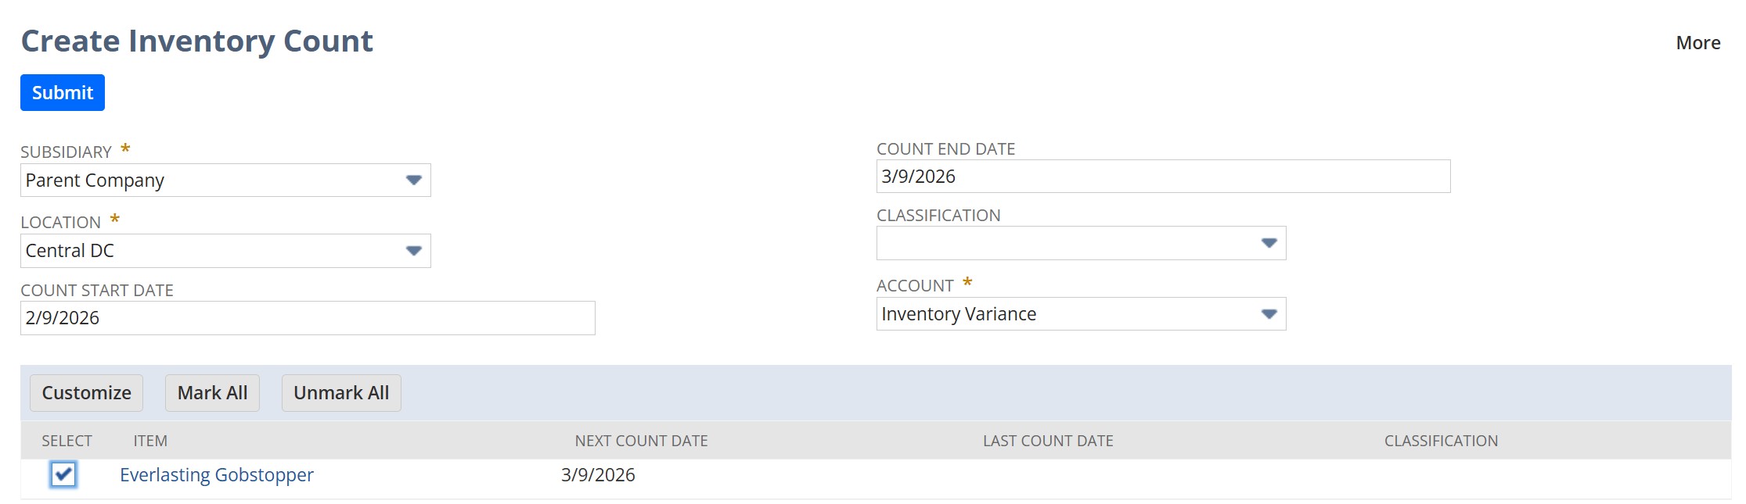Click the Unmark All button
Viewport: 1746px width, 504px height.
pos(341,393)
